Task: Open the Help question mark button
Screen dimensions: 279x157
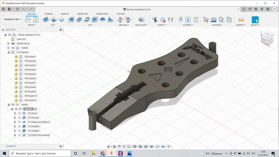Action: 268,9
